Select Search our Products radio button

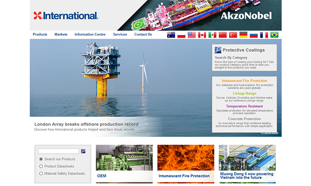pos(41,159)
